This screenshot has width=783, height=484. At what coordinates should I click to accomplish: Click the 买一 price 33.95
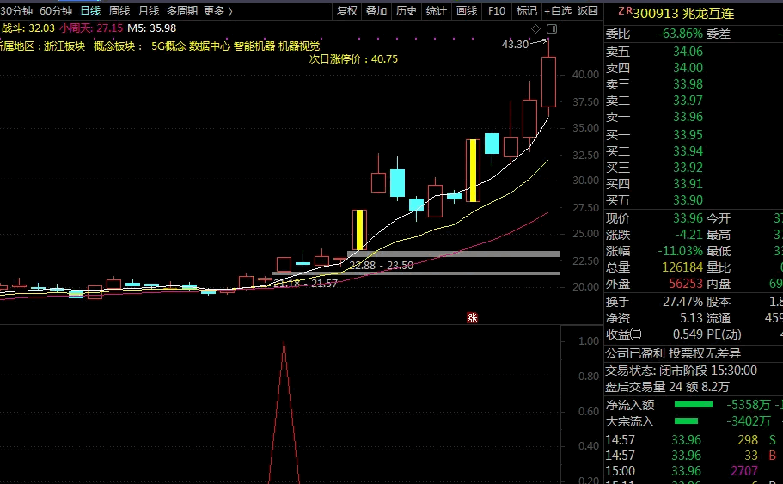click(x=688, y=135)
